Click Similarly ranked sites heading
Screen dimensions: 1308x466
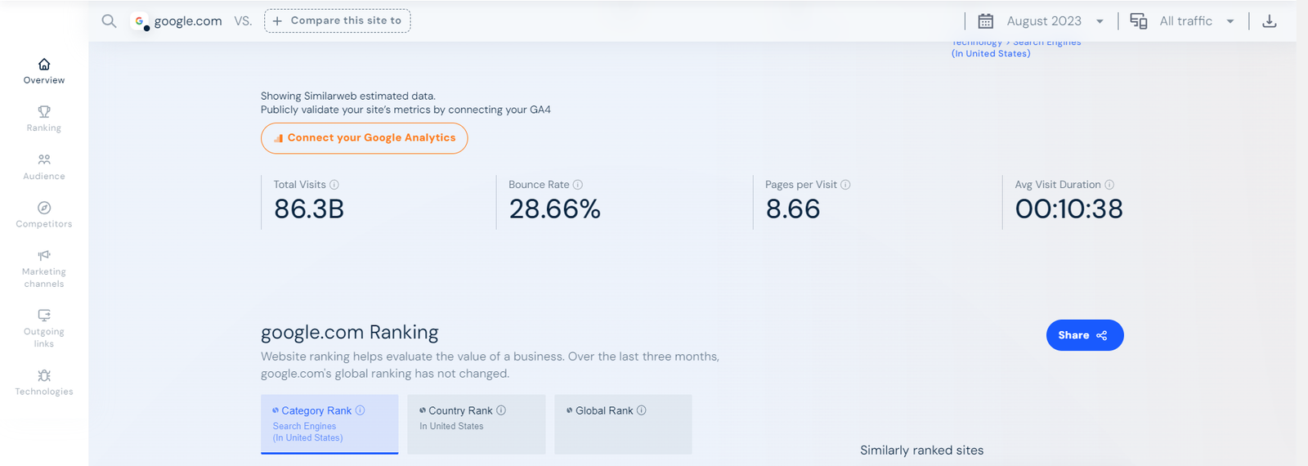(x=922, y=450)
